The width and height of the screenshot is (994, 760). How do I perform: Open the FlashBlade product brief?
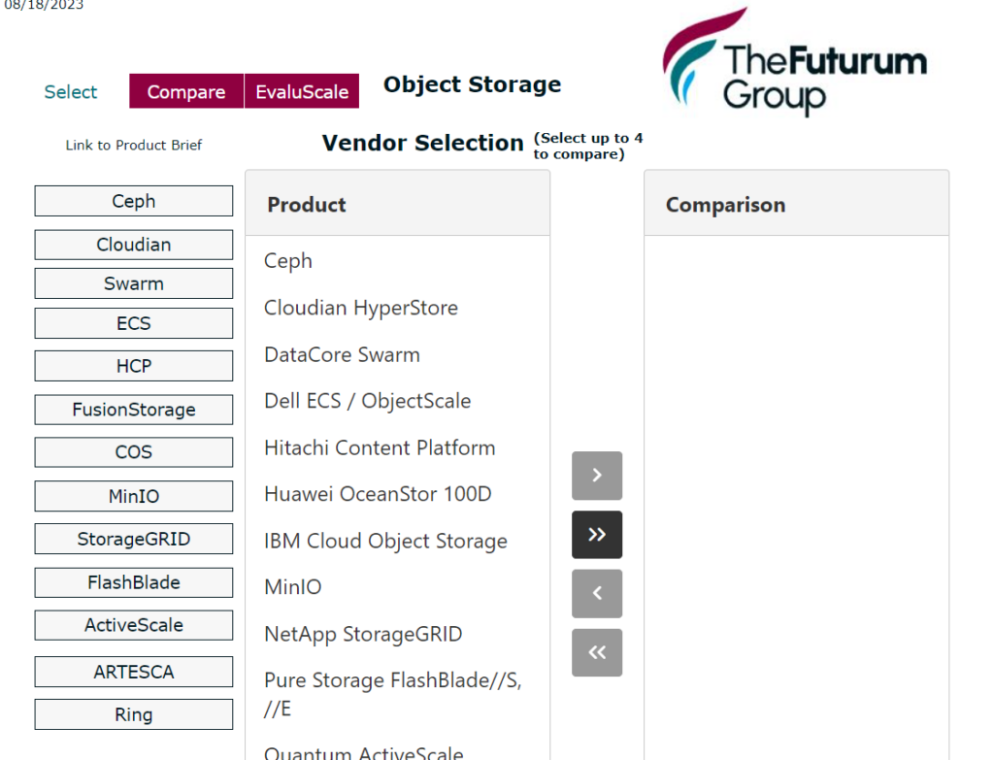[134, 581]
